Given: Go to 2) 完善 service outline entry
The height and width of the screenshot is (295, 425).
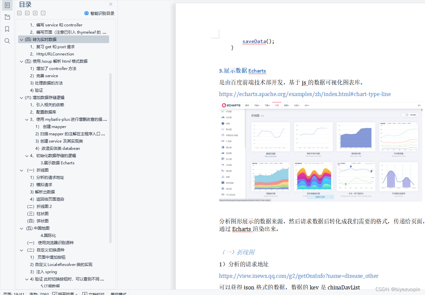Looking at the screenshot, I should coord(44,76).
